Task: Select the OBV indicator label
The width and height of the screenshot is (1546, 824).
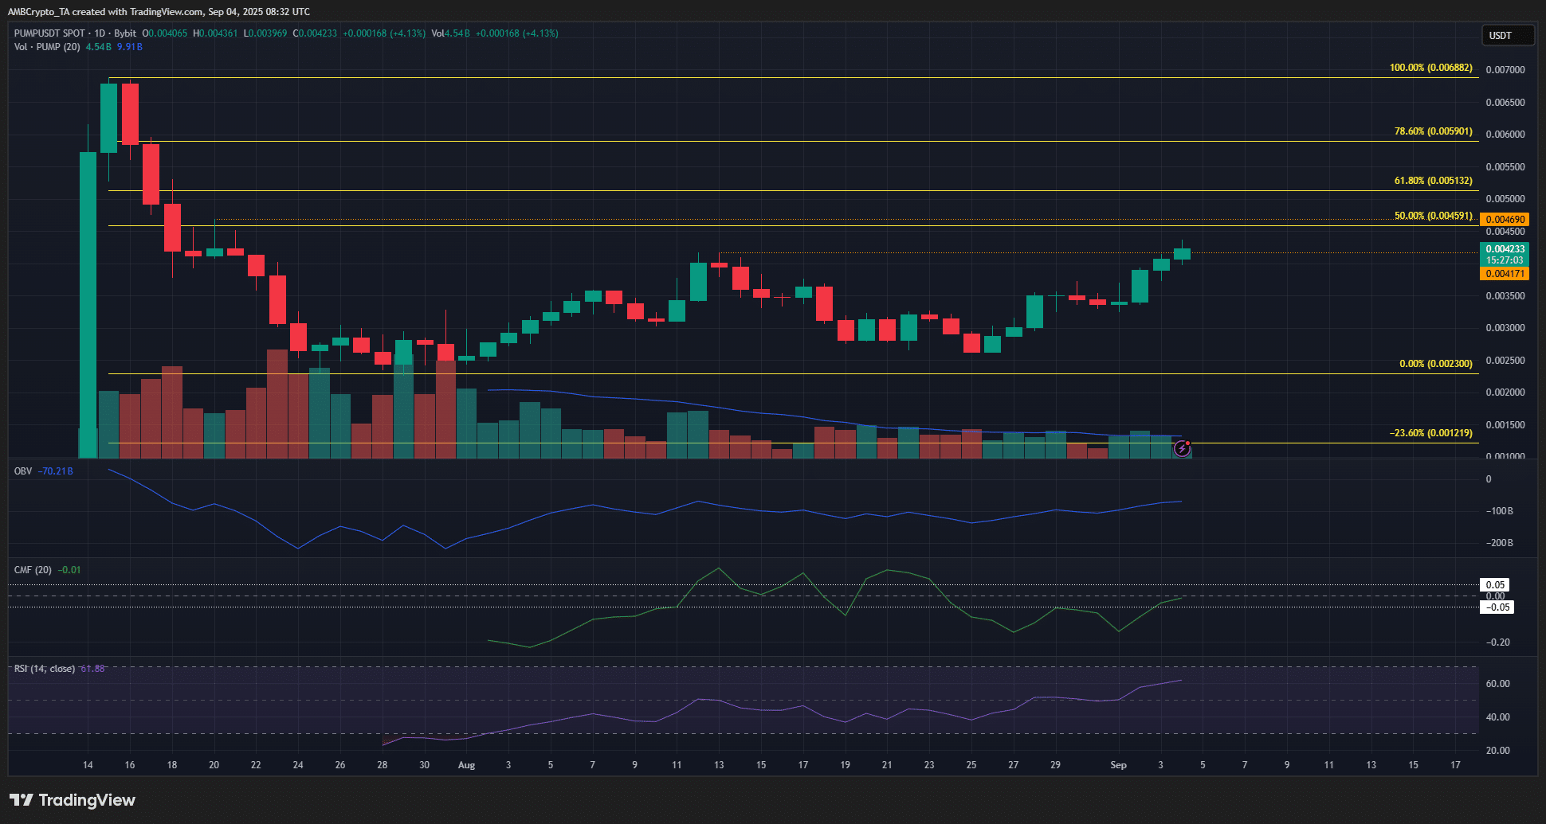Action: coord(23,471)
